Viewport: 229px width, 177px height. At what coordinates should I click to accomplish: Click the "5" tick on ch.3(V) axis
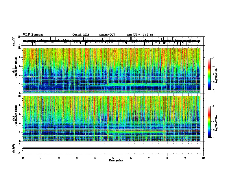point(20,144)
